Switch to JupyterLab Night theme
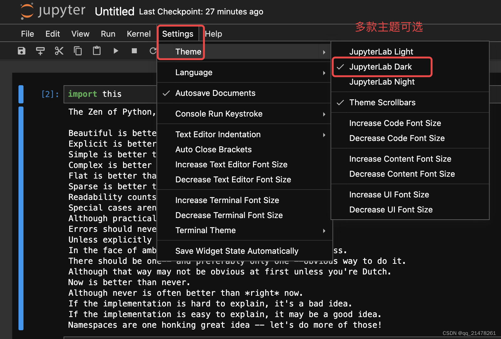501x339 pixels. click(410, 82)
